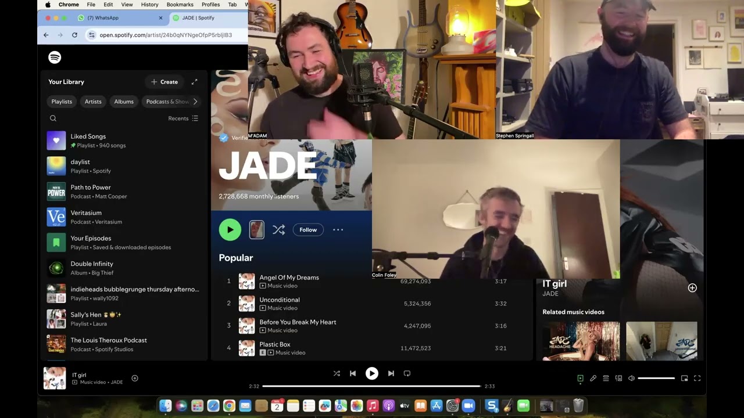
Task: Open the Unconditional track
Action: coord(280,300)
